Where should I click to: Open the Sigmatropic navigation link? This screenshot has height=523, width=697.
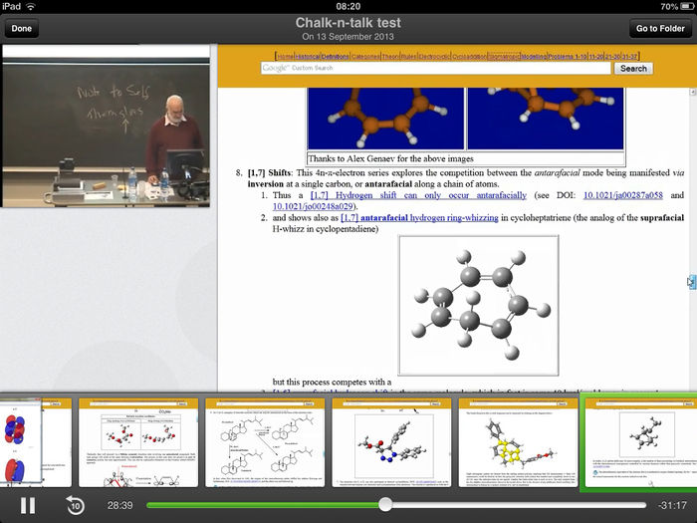click(x=504, y=57)
